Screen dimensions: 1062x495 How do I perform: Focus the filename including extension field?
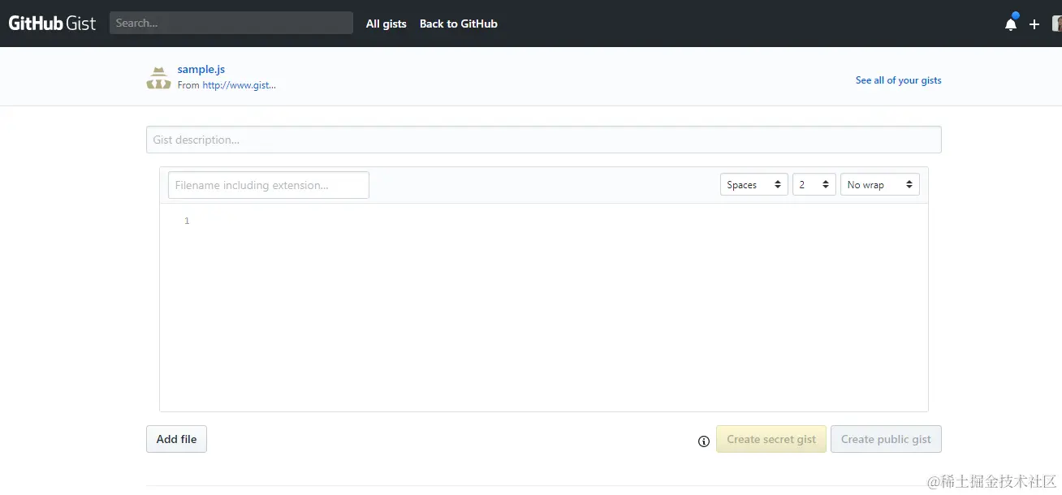point(268,184)
